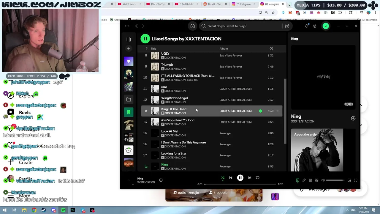The width and height of the screenshot is (380, 214).
Task: Open the green bookmark Your Episodes item
Action: tap(129, 112)
